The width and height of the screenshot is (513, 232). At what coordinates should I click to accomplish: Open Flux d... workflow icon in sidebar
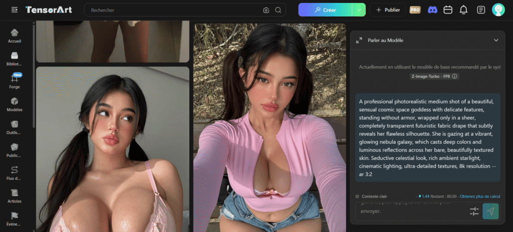point(15,170)
